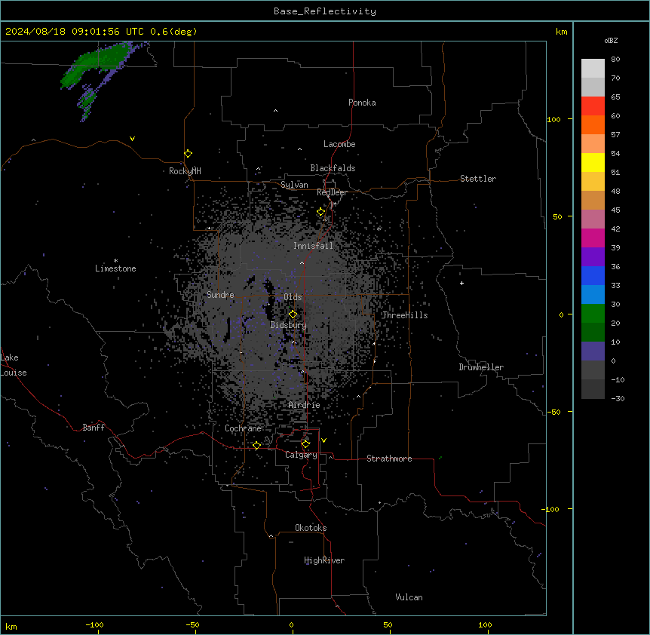Click the Okotoks label
The height and width of the screenshot is (635, 650).
(311, 528)
